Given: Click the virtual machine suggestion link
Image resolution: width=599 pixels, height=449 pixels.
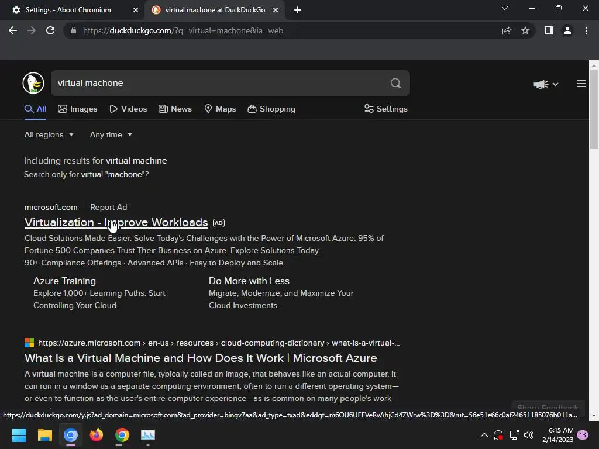Looking at the screenshot, I should tap(136, 161).
